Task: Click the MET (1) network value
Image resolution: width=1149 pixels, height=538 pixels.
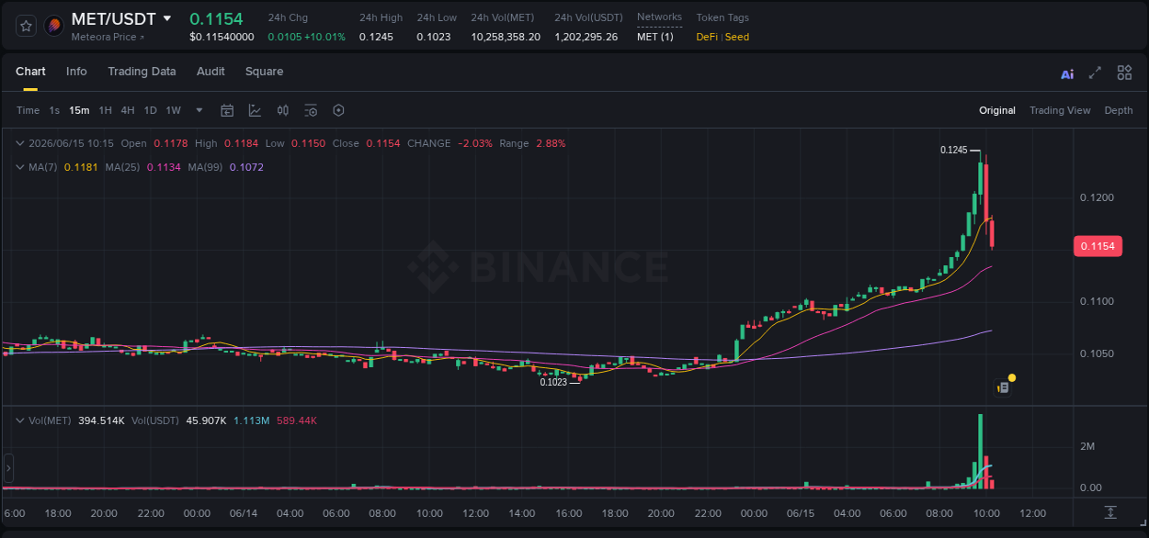Action: click(655, 37)
